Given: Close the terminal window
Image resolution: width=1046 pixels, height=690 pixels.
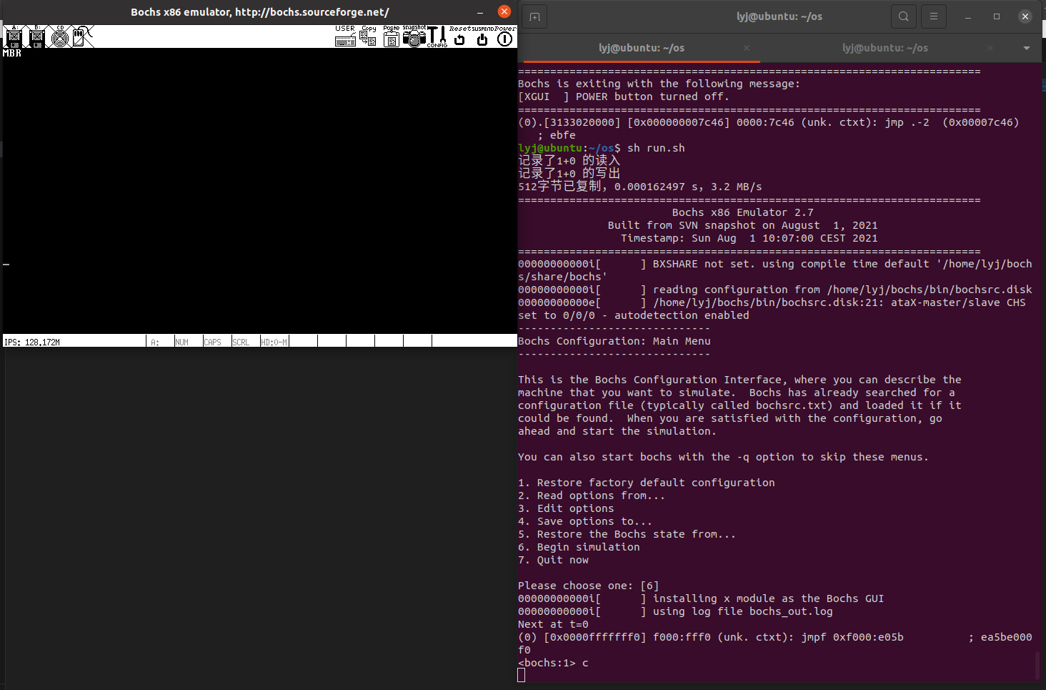Looking at the screenshot, I should (1025, 16).
